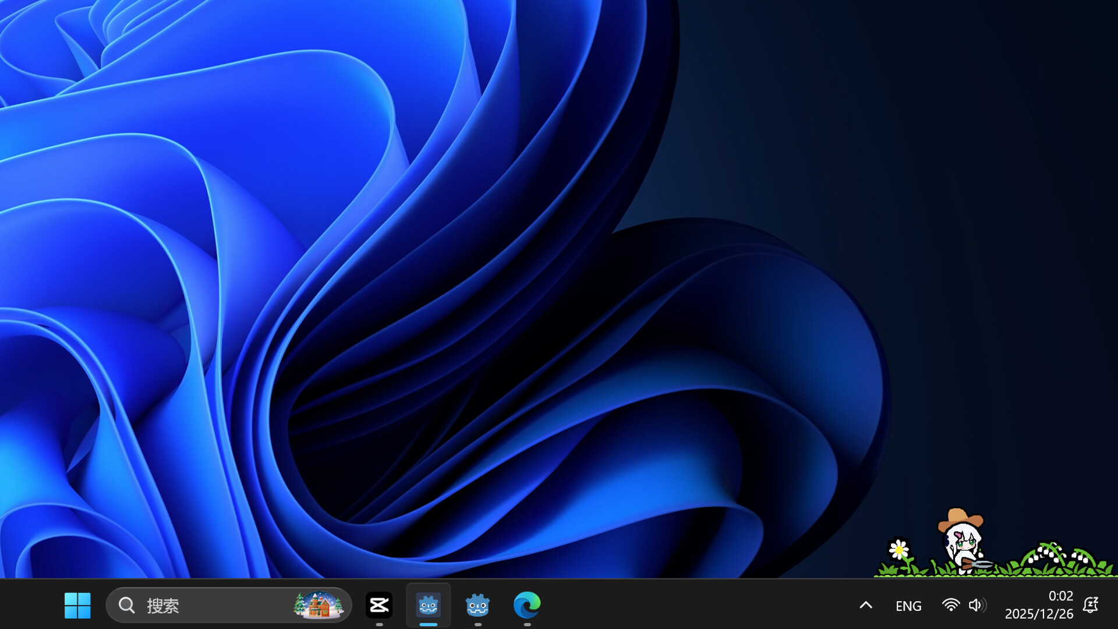
Task: Open the Start menu
Action: coord(77,605)
